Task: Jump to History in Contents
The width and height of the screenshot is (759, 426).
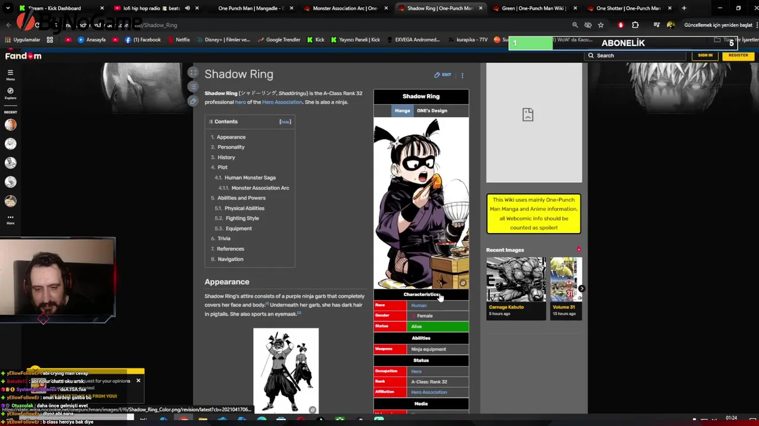Action: 226,157
